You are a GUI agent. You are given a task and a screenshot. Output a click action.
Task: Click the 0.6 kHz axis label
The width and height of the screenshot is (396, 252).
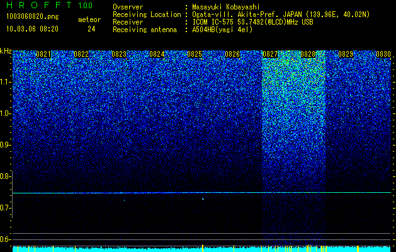(6, 239)
